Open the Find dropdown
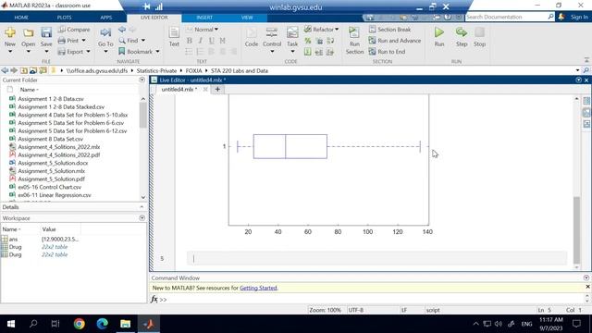The height and width of the screenshot is (333, 592). 143,41
